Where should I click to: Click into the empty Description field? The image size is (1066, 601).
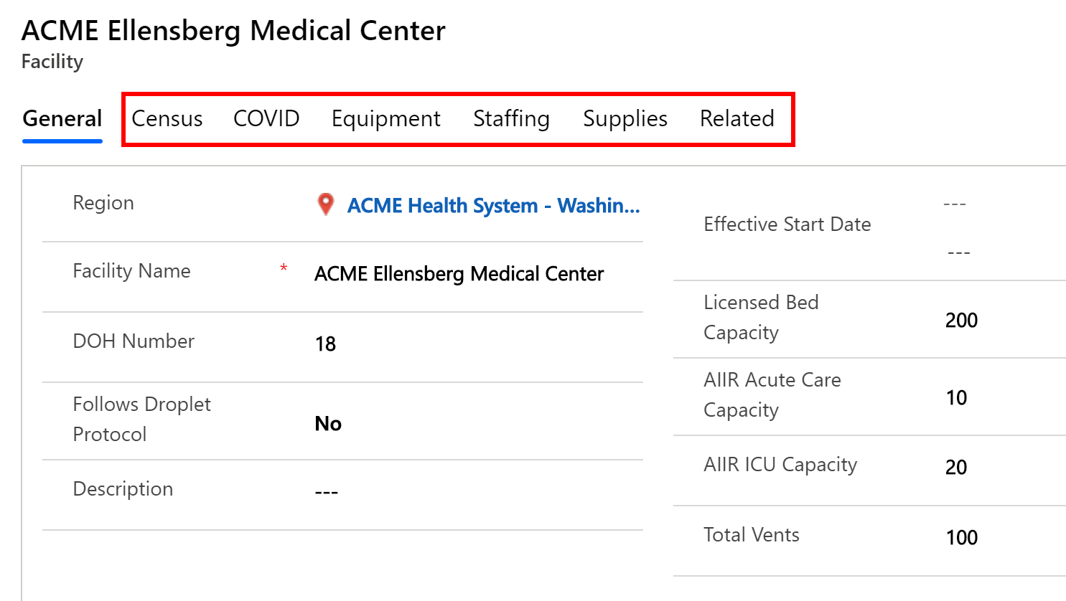pos(327,492)
